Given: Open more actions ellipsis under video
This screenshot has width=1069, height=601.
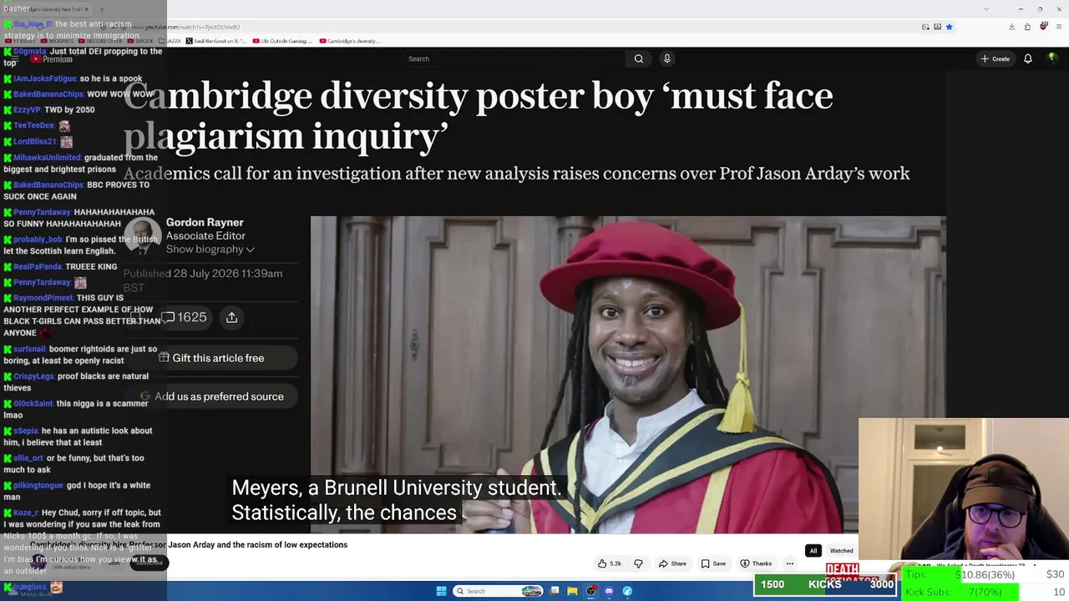Looking at the screenshot, I should tap(790, 563).
